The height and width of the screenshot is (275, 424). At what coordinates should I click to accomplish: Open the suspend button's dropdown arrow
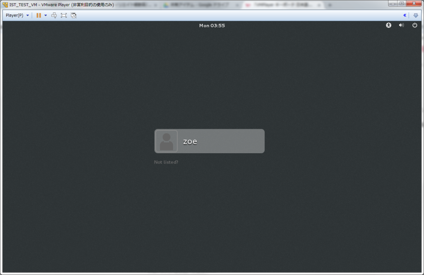pyautogui.click(x=45, y=15)
